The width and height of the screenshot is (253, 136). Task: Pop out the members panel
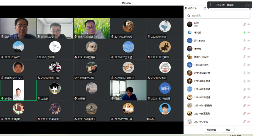tap(205, 9)
